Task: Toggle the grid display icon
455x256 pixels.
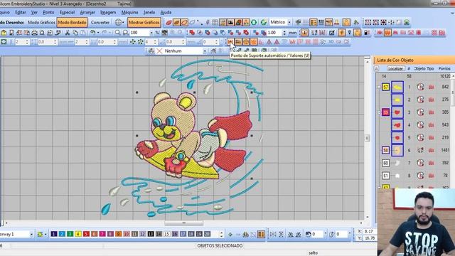Action: (215, 22)
